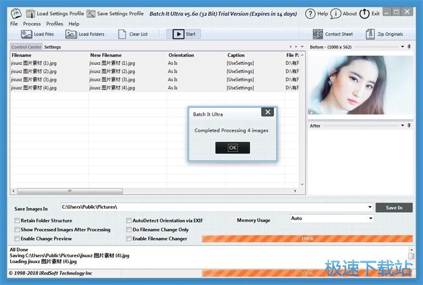
Task: Select row jisuxz 图片素材 (1).jpg
Action: [x=155, y=63]
